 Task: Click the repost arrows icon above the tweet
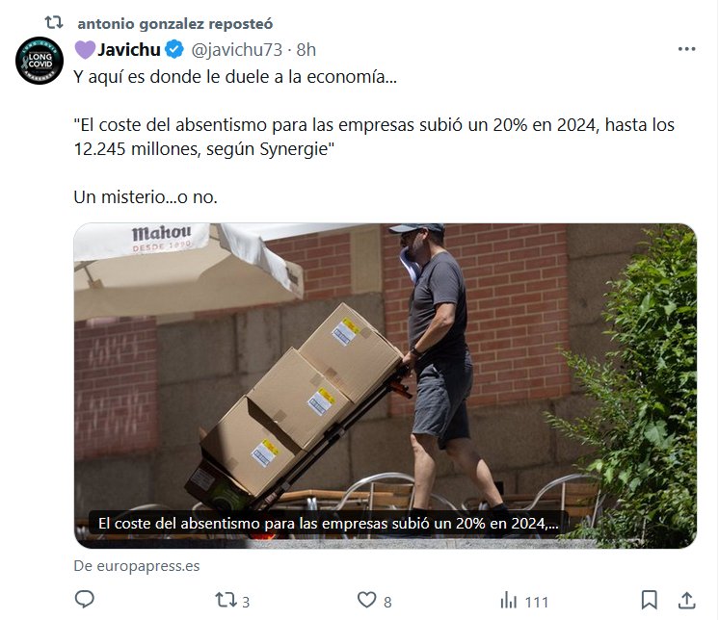54,22
